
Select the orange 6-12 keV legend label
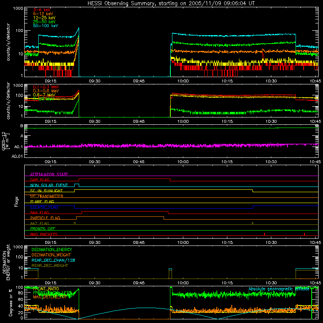tap(43, 14)
